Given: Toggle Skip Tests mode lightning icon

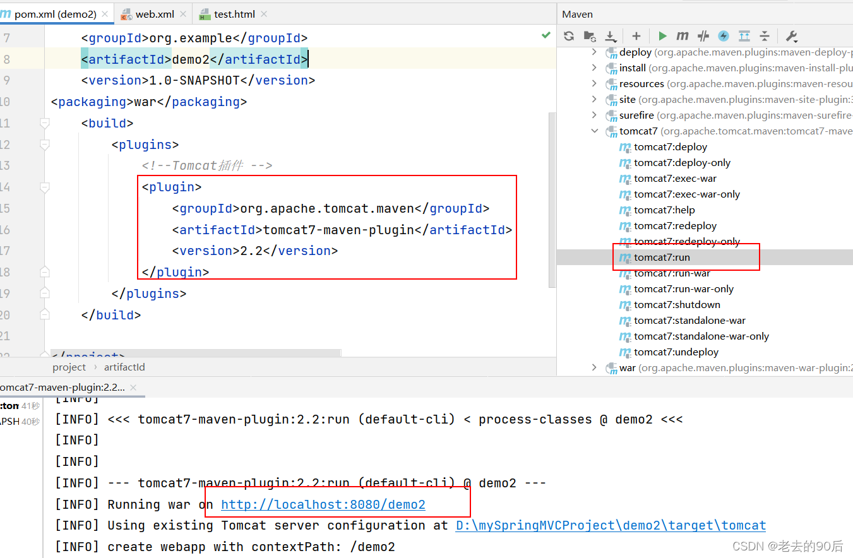Looking at the screenshot, I should (724, 36).
